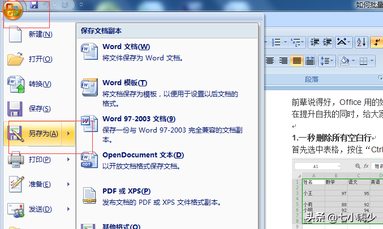This screenshot has width=383, height=229.
Task: Save as Word 文档(W)
Action: tap(167, 52)
